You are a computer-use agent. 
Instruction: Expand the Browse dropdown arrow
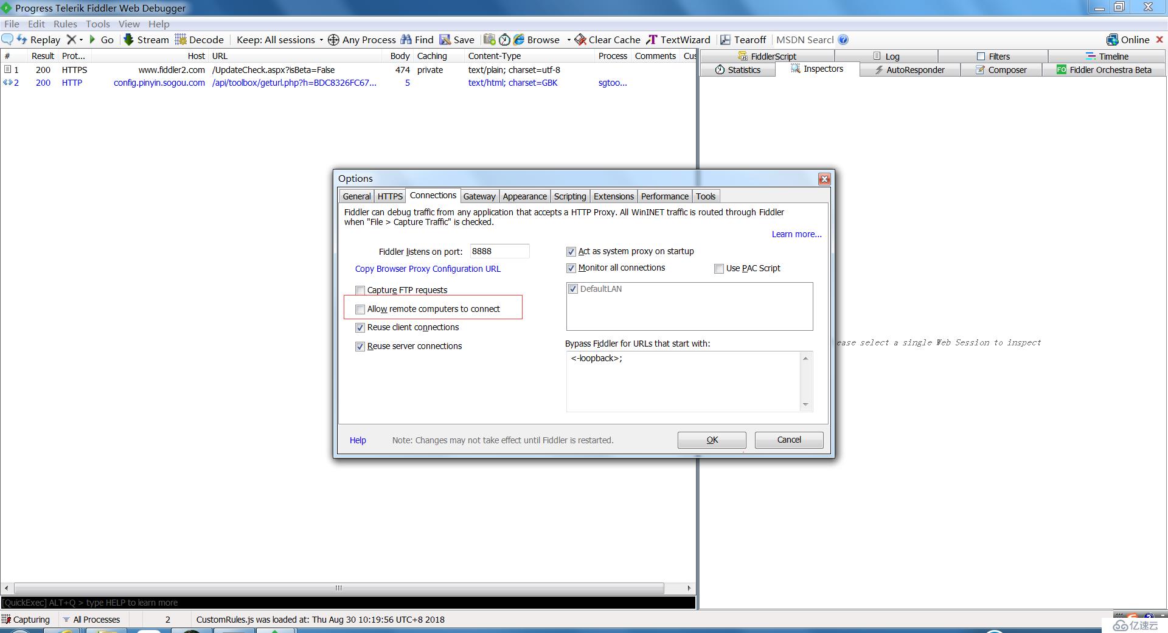point(569,40)
